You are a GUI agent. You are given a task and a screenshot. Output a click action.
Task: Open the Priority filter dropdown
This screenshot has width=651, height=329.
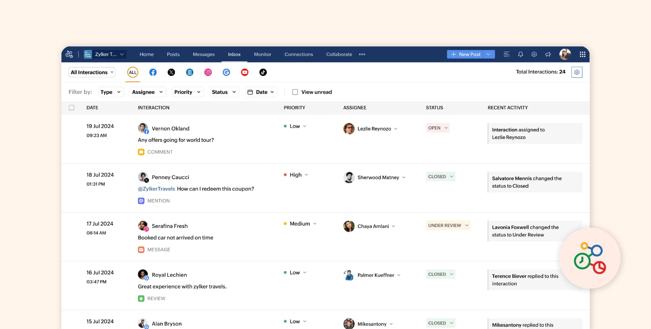tap(188, 92)
